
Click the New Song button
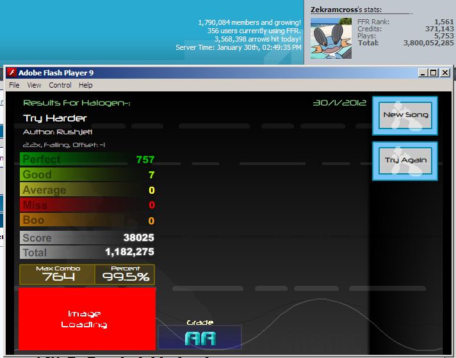(405, 116)
